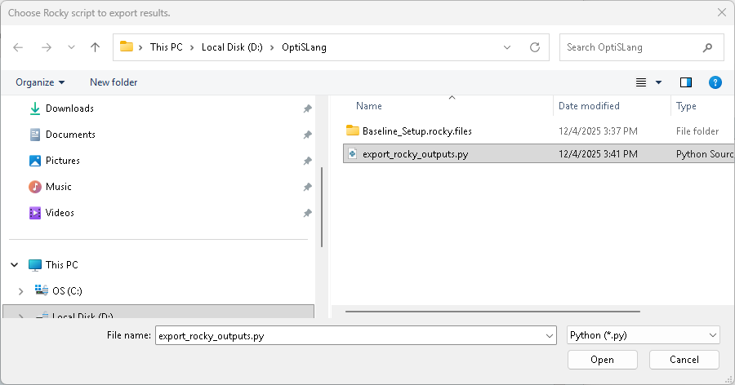
Task: Select 'Local Disk (D:)' breadcrumb segment
Action: pos(232,47)
